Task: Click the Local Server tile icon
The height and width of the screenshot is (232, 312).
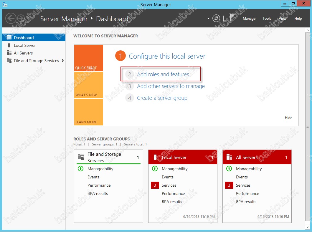Action: coord(155,157)
